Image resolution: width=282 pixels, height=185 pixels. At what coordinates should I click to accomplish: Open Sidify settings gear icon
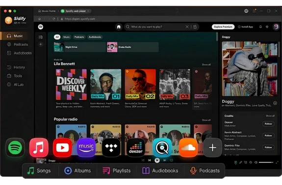click(246, 11)
